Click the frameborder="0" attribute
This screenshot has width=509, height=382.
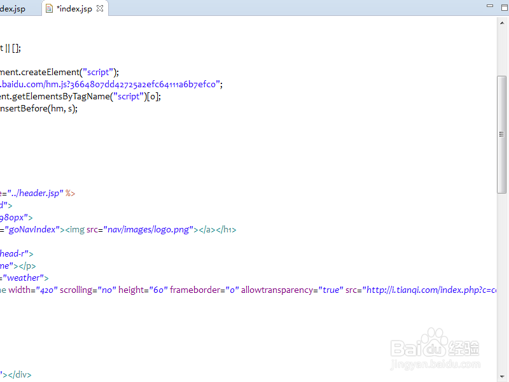[204, 290]
